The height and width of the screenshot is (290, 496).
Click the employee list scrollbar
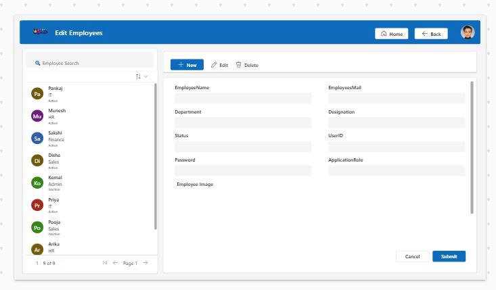click(156, 156)
